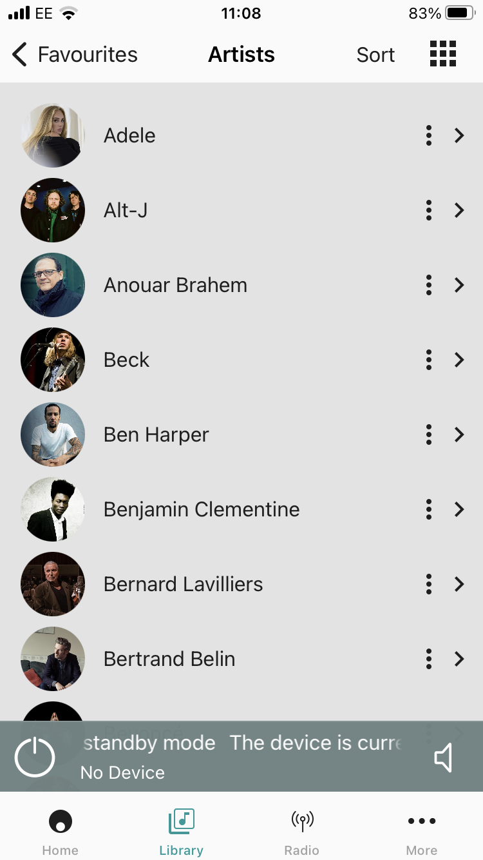Expand Anouar Brahem with chevron arrow
483x860 pixels.
pos(459,285)
